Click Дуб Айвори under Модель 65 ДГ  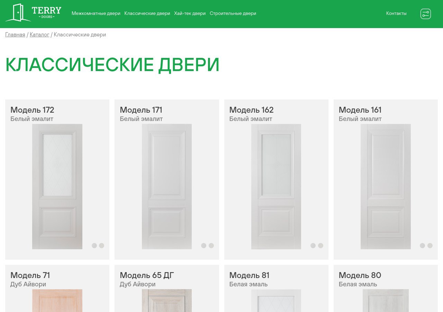137,284
